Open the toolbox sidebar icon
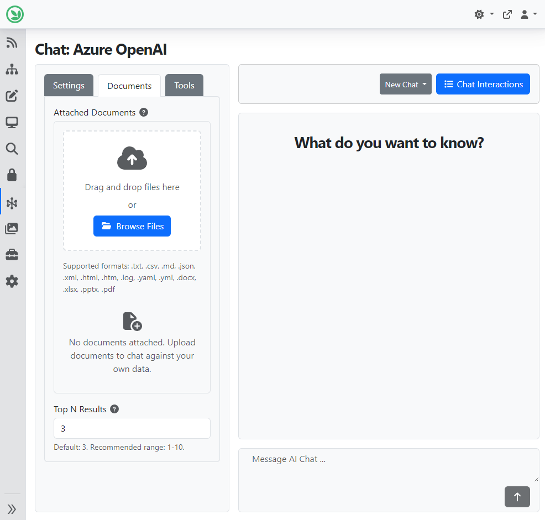The width and height of the screenshot is (545, 520). coord(12,255)
